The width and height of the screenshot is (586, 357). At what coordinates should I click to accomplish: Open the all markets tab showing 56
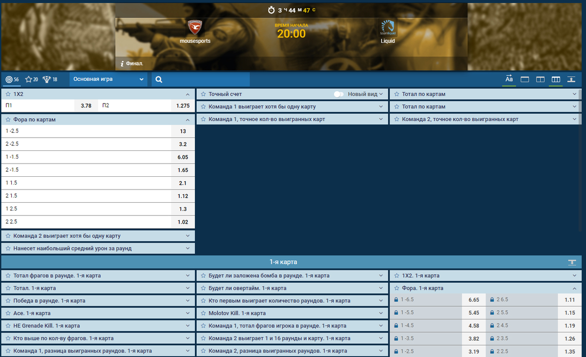coord(12,79)
